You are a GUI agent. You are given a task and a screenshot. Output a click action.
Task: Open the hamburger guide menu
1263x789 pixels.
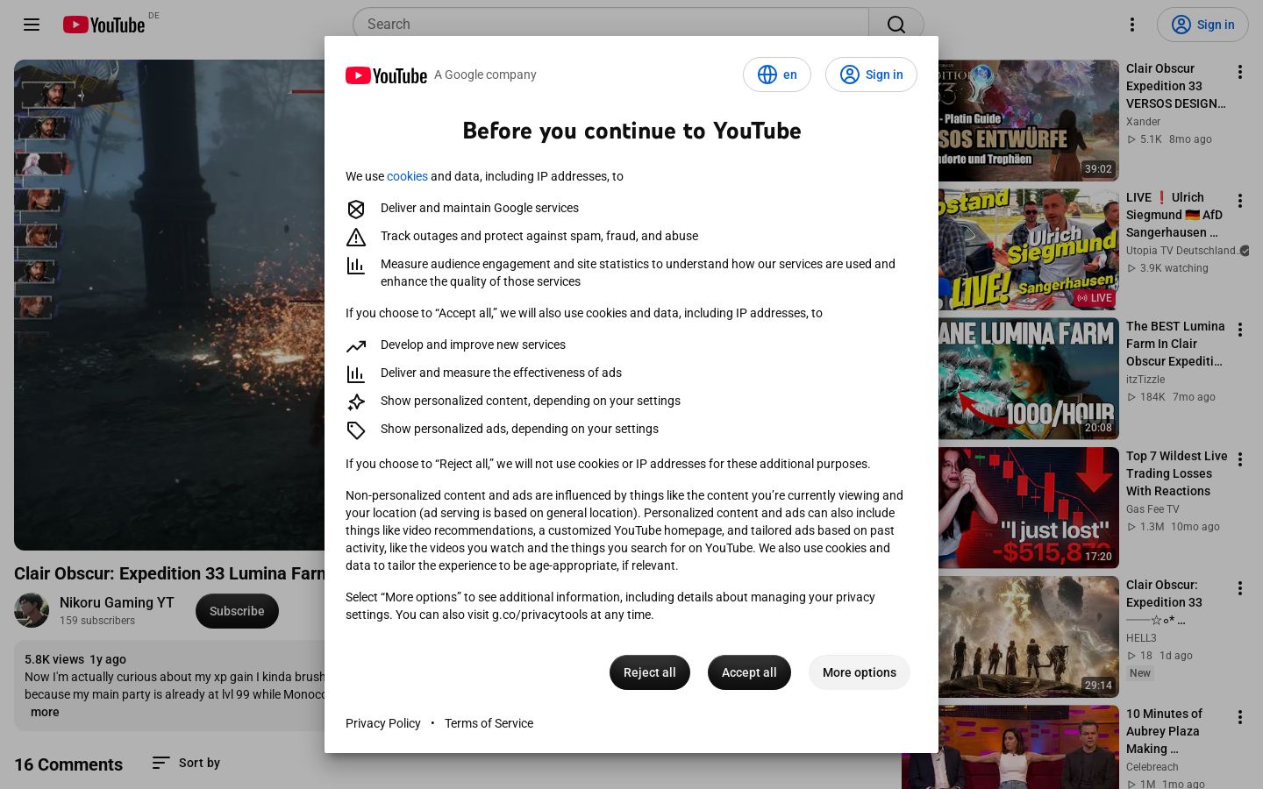32,25
